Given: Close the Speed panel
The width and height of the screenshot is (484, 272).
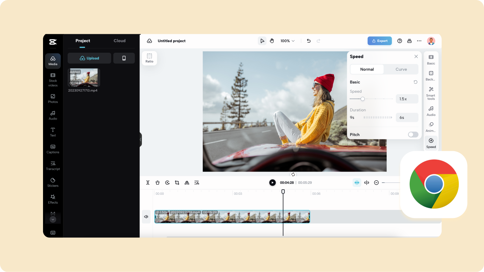Looking at the screenshot, I should (x=416, y=56).
